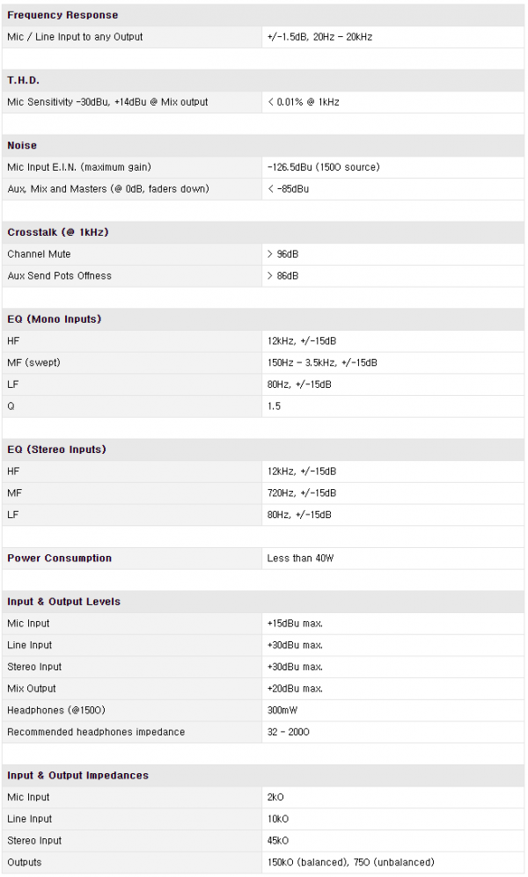The height and width of the screenshot is (877, 528).
Task: Select the Recommended headphones impedance label
Action: pos(96,732)
